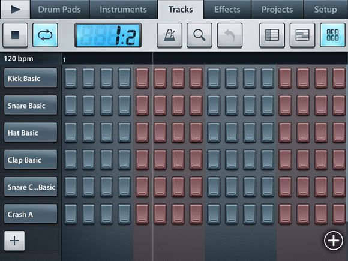Select the step sequencer grid view icon
The width and height of the screenshot is (348, 261).
tap(332, 35)
